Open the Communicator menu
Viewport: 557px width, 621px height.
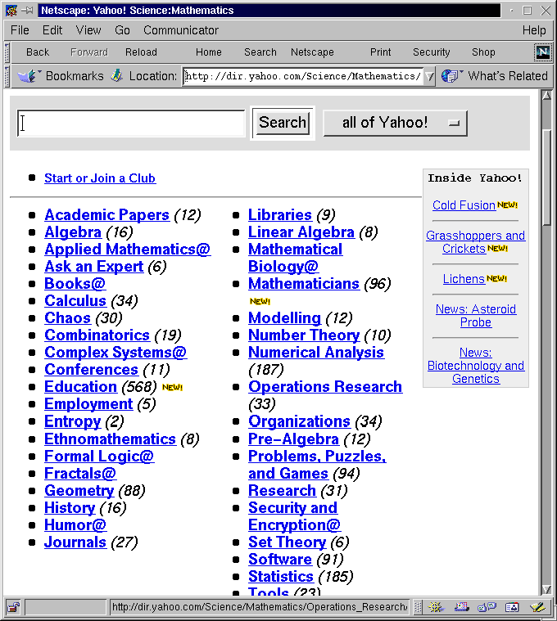pyautogui.click(x=181, y=30)
